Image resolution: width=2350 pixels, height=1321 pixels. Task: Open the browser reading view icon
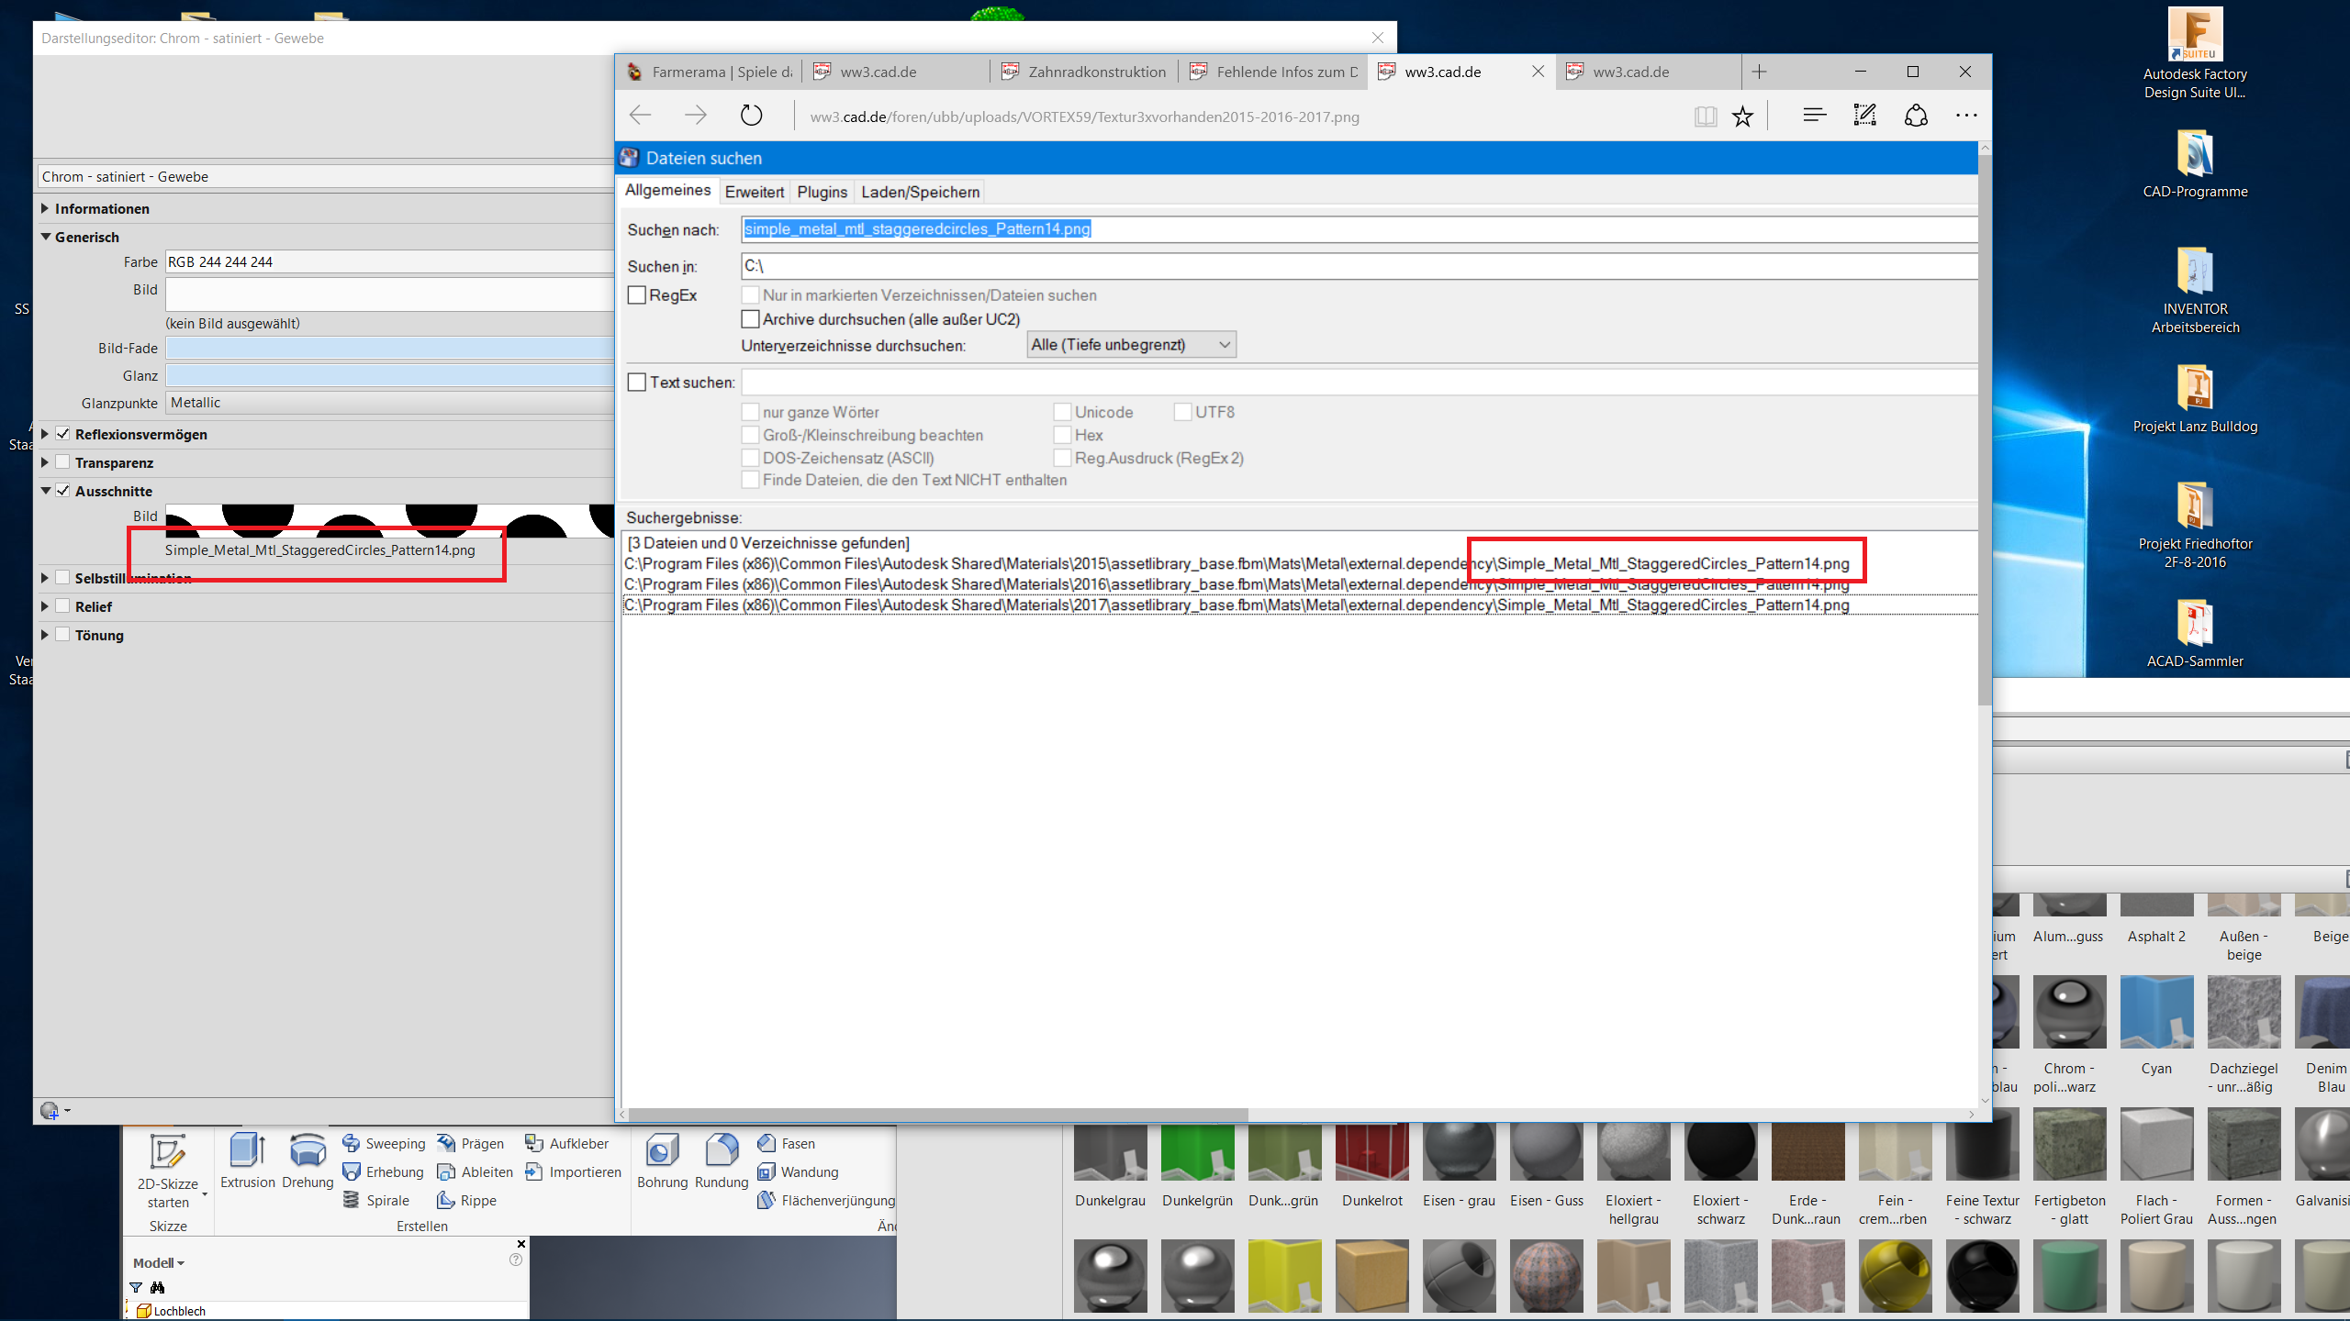point(1705,116)
